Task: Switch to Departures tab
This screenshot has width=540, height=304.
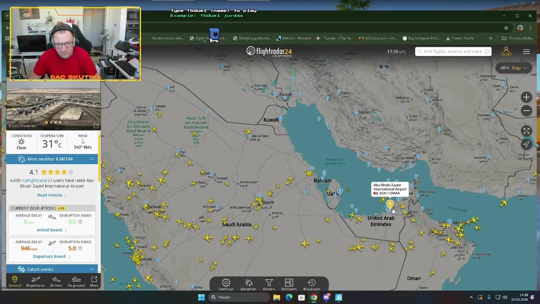Action: tap(35, 282)
